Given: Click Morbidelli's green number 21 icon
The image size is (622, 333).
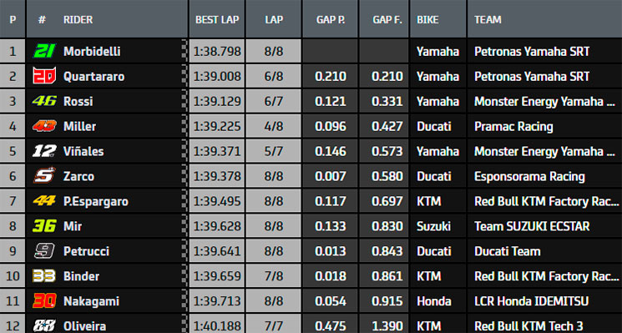Looking at the screenshot, I should coord(44,51).
